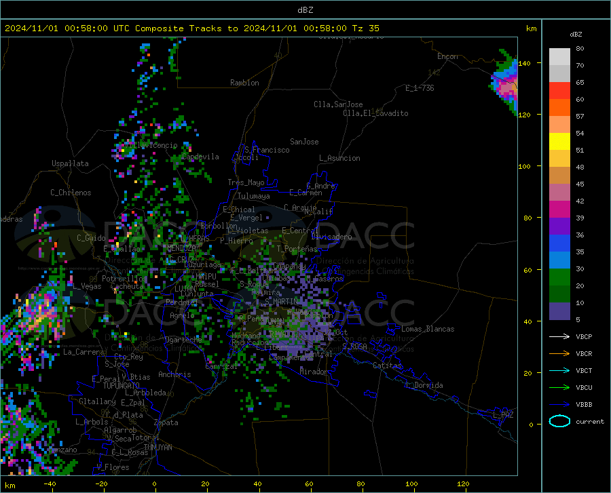Click the 'Uspallata' map label

click(x=70, y=164)
